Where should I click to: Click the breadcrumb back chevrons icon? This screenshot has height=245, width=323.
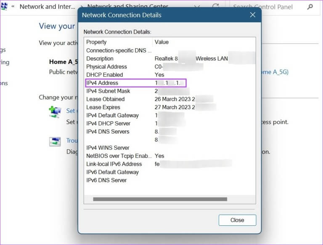point(13,7)
